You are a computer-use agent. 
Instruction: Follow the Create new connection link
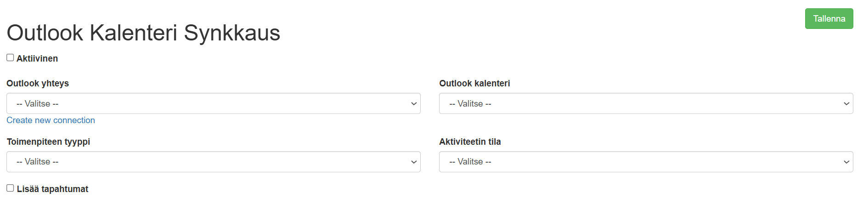(x=51, y=120)
